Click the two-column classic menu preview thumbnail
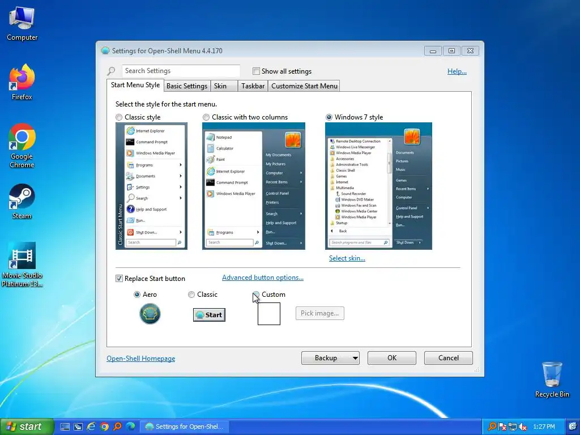Screen dimensions: 580x435 [x=254, y=186]
